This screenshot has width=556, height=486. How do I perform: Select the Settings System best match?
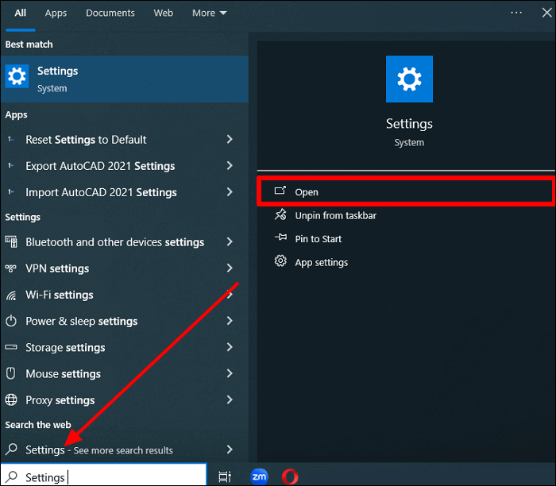(x=125, y=79)
